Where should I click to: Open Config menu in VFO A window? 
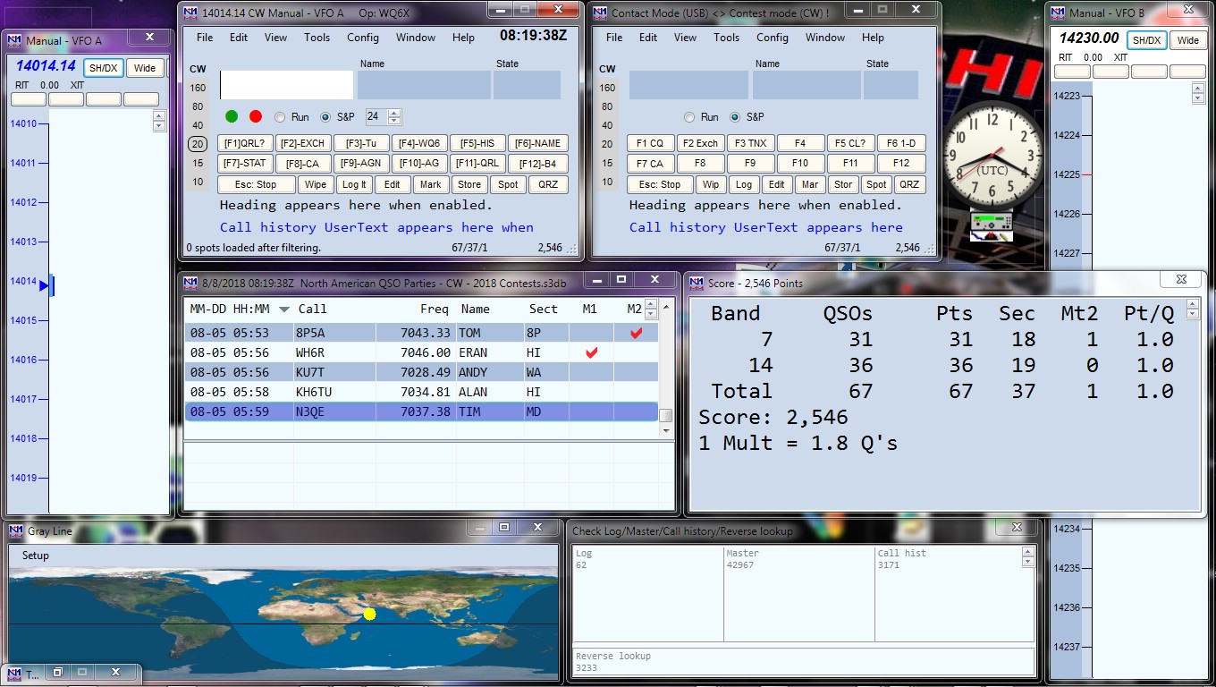click(363, 38)
